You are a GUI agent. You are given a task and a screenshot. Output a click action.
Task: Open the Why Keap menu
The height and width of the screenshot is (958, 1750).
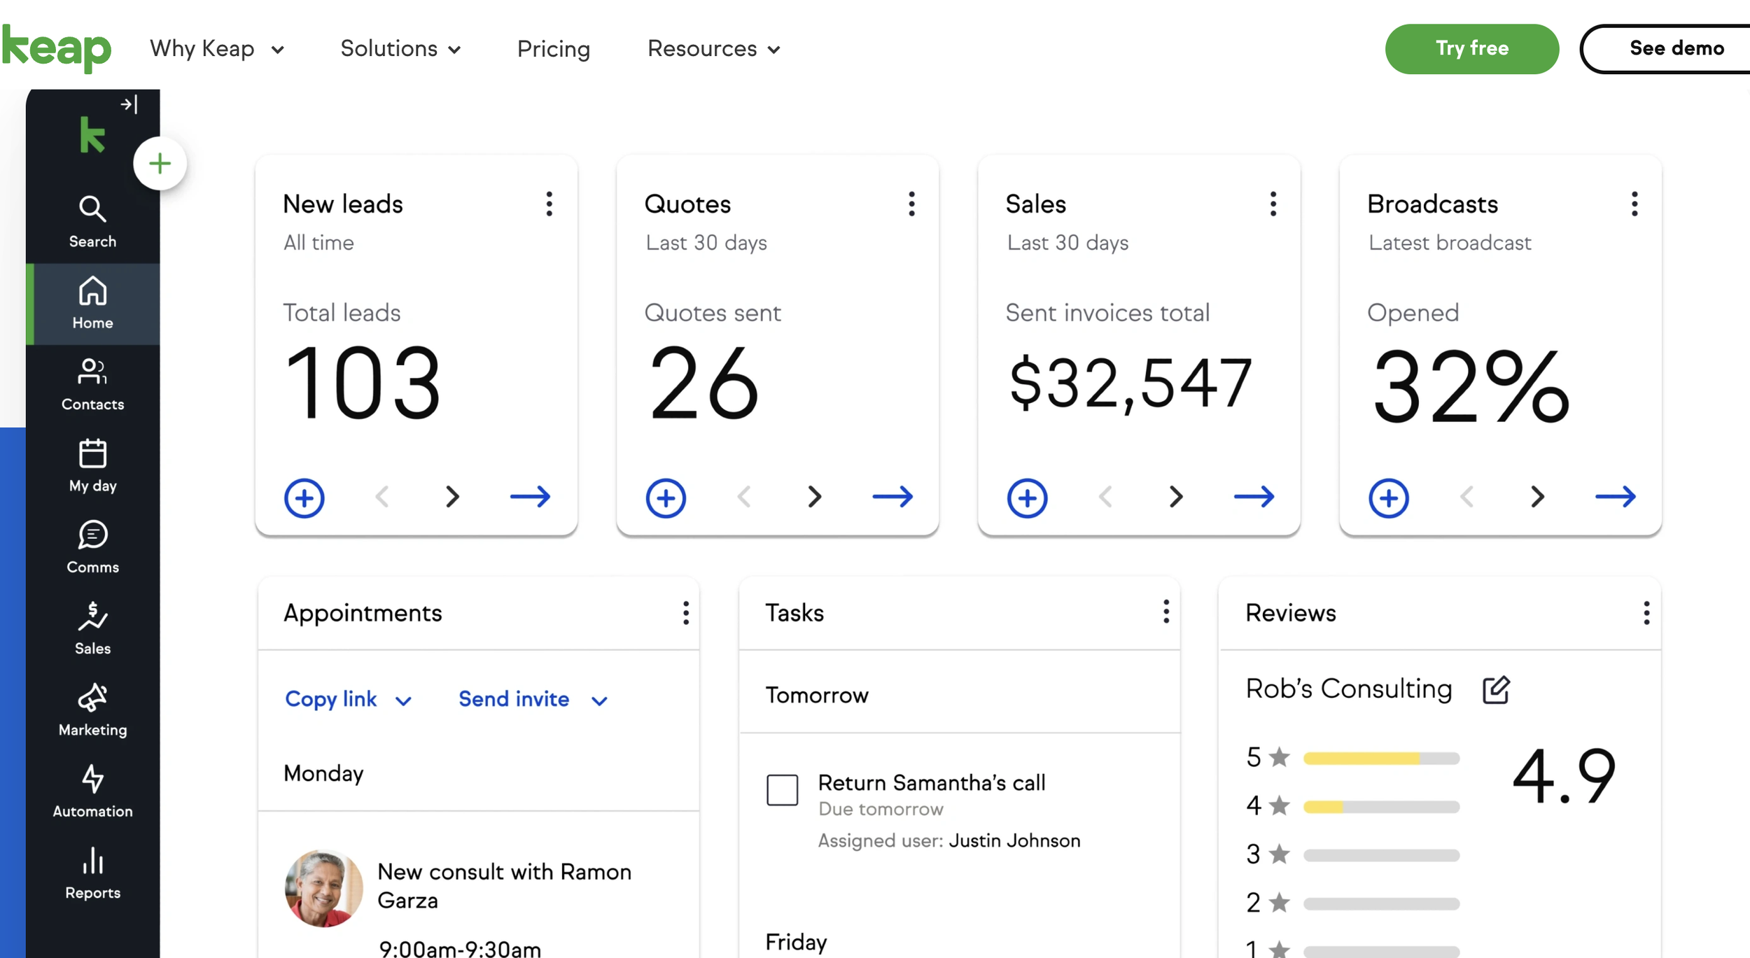pyautogui.click(x=217, y=48)
